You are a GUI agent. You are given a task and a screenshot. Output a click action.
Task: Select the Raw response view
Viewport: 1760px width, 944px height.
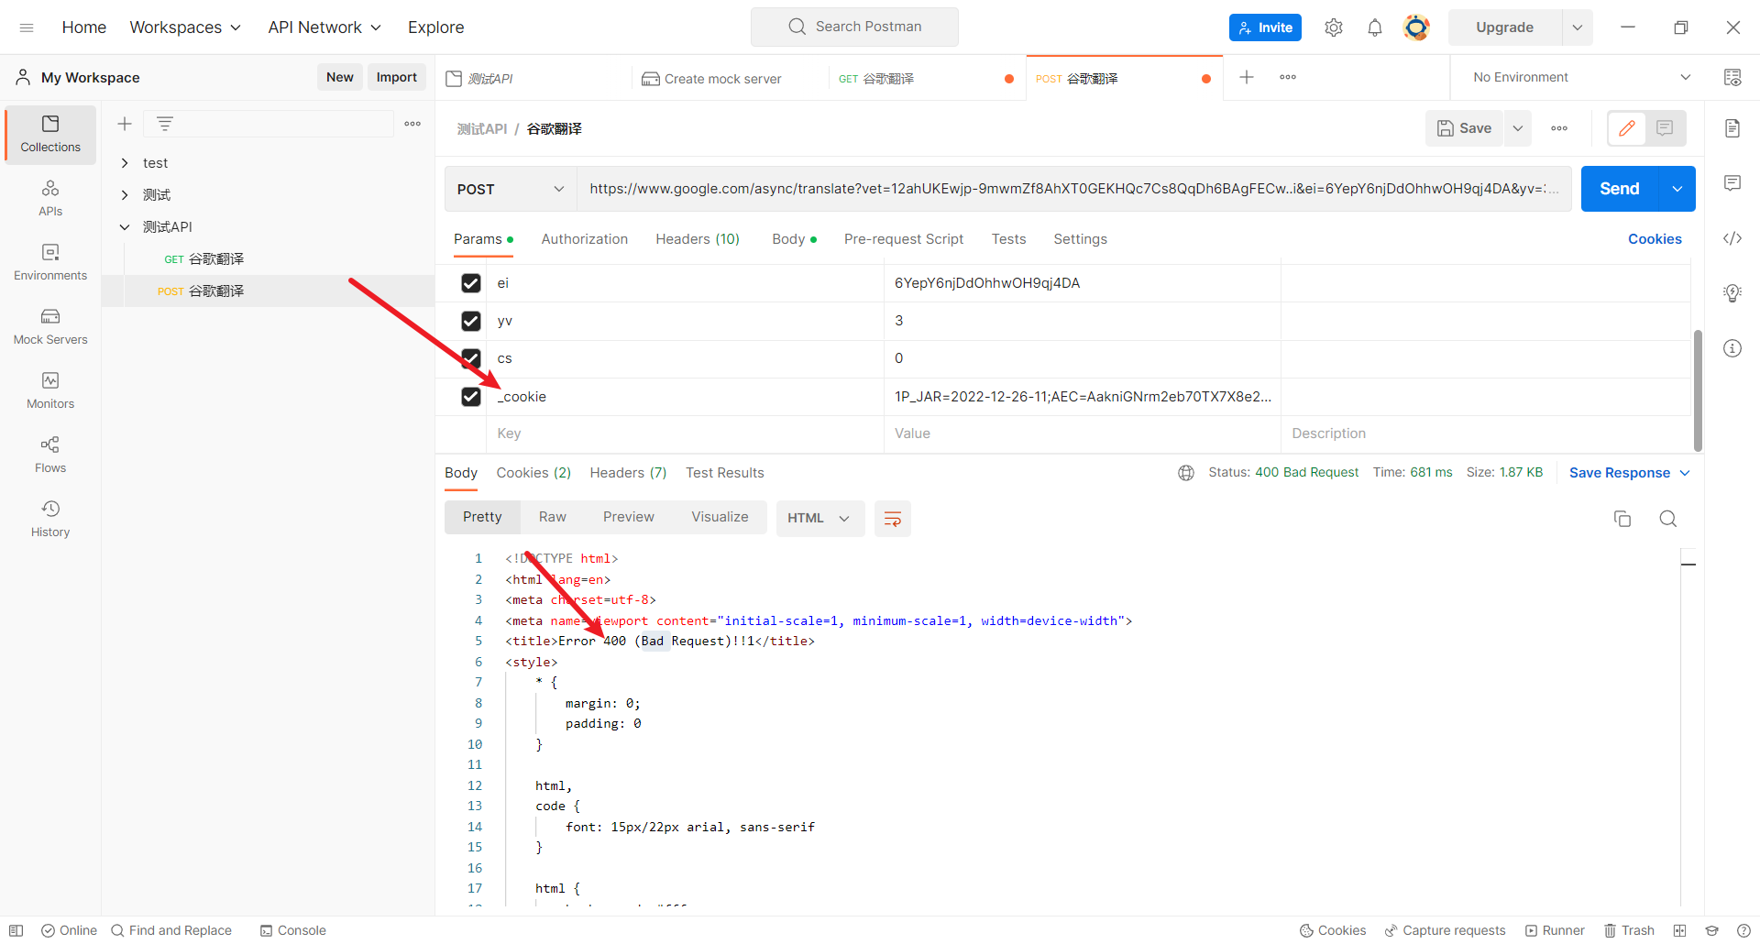click(552, 517)
